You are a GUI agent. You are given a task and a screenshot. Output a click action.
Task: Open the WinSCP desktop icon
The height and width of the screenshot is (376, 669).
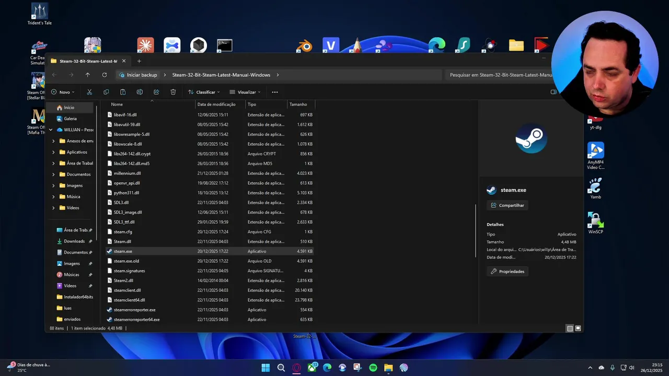click(x=595, y=222)
